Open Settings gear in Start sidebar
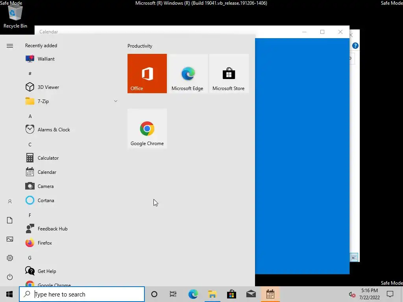This screenshot has width=403, height=302. point(10,258)
